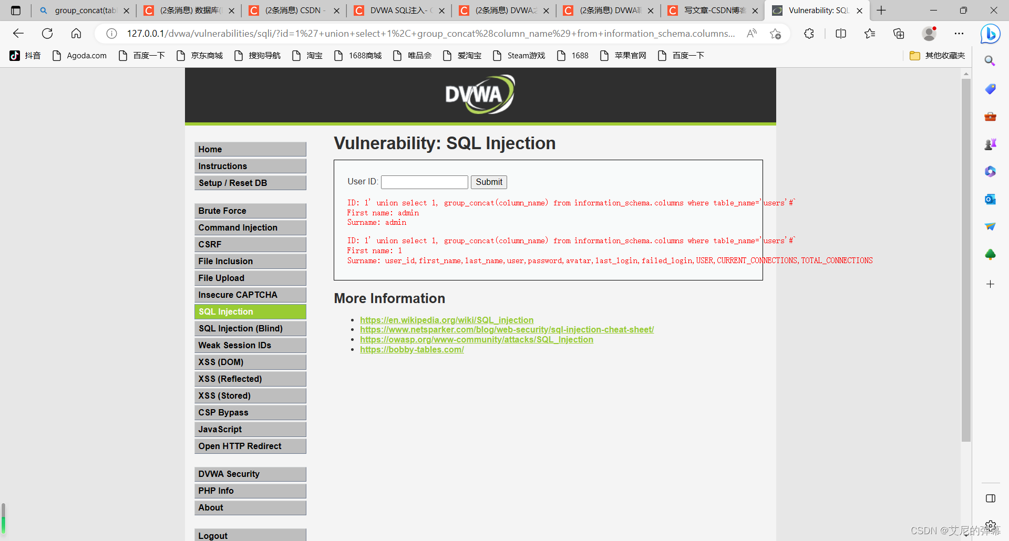Open sidebar green tree icon
Viewport: 1009px width, 541px height.
990,255
